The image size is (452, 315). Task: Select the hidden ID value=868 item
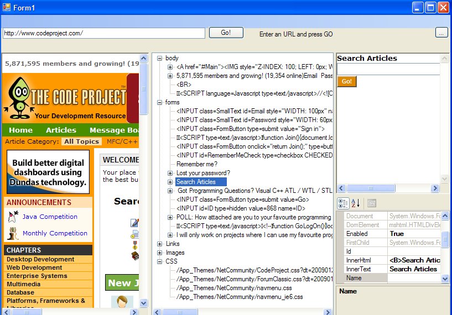(241, 208)
